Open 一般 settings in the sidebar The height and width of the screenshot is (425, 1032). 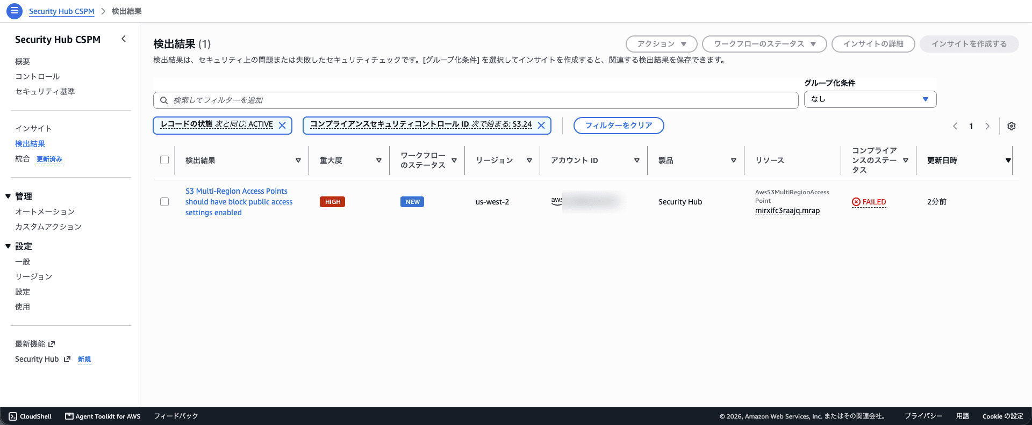coord(23,262)
